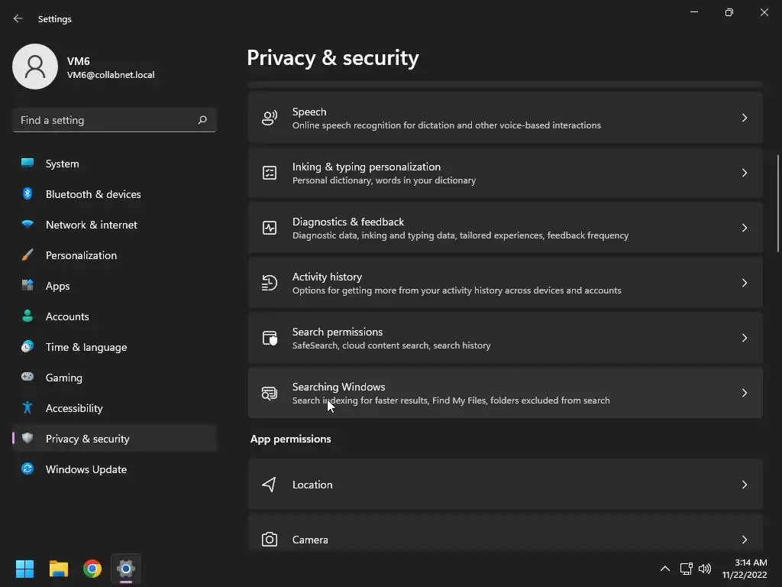Click the Diagnostics & feedback icon

click(x=270, y=228)
